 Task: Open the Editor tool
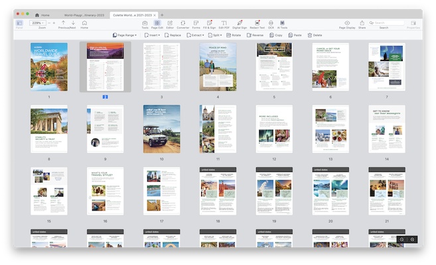coord(170,23)
